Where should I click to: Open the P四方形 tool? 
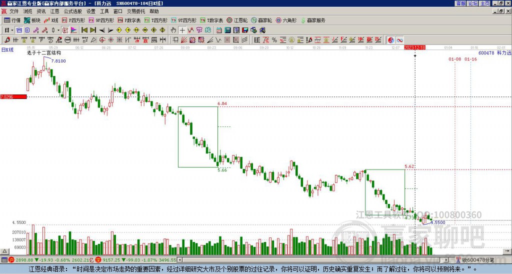[x=73, y=20]
